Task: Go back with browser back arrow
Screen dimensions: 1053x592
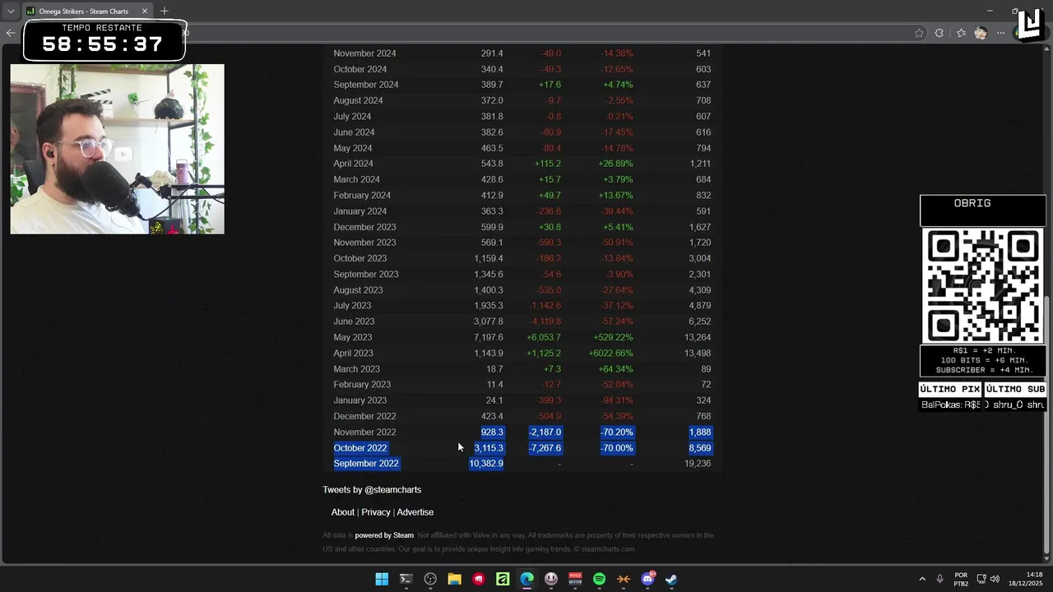Action: 10,33
